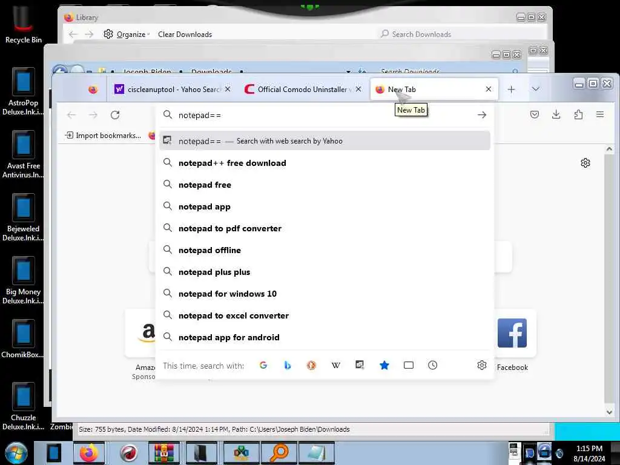Open the new tab page personalize gear
This screenshot has width=620, height=465.
(585, 163)
